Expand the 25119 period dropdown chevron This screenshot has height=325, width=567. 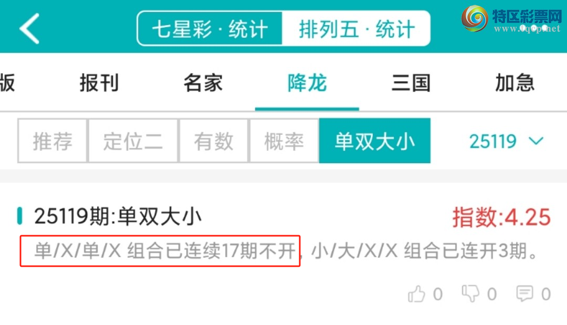tap(536, 141)
